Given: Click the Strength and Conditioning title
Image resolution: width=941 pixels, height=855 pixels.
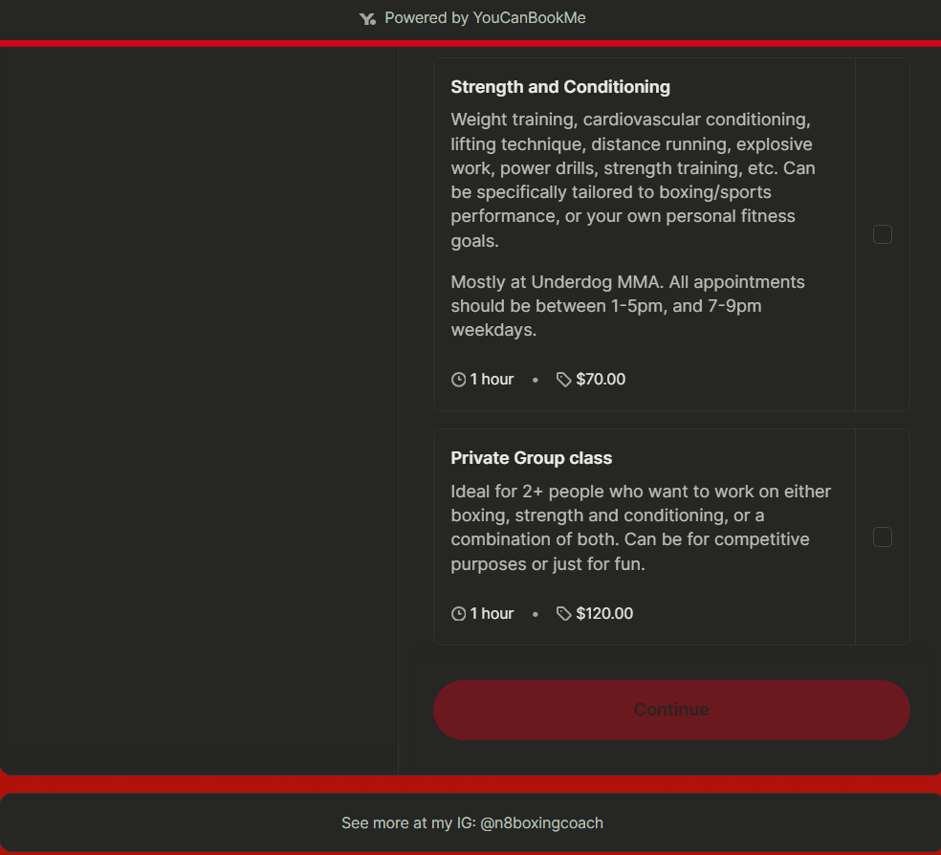Looking at the screenshot, I should [560, 87].
